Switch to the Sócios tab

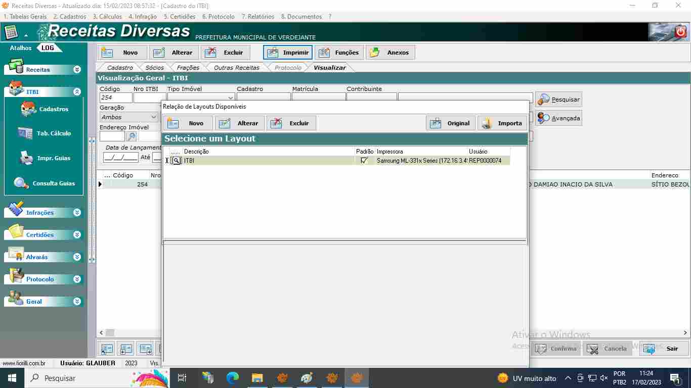coord(154,68)
